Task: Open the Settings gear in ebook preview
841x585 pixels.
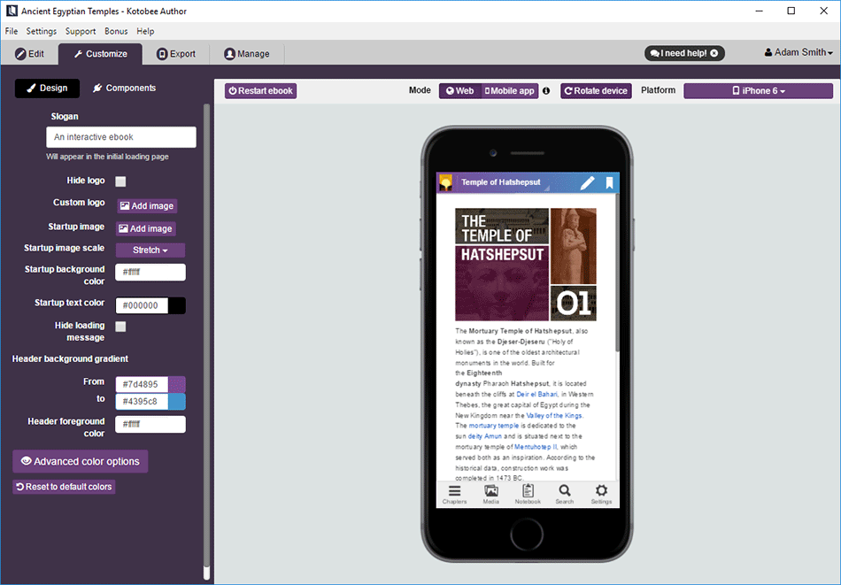Action: click(601, 494)
